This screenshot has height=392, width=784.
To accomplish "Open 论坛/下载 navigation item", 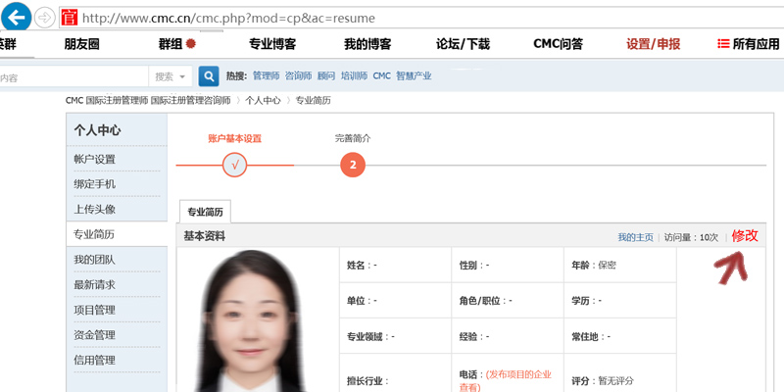I will [463, 44].
